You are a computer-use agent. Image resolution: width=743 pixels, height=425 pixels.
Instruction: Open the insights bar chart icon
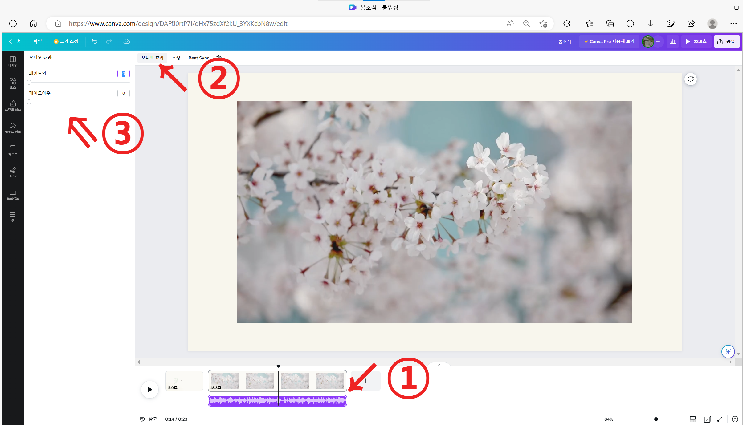coord(673,41)
